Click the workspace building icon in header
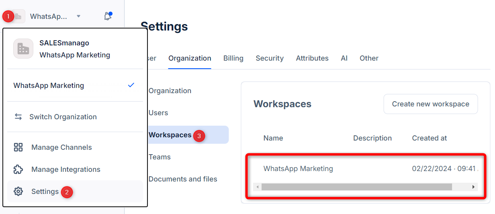495x214 pixels. (x=18, y=16)
